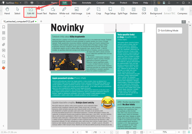This screenshot has height=134, width=192.
Task: Click the Compress tool
Action: (182, 11)
